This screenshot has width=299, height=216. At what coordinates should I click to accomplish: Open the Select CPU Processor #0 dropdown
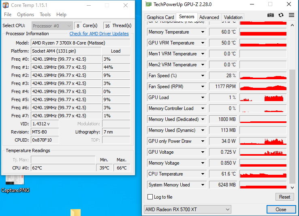52,26
